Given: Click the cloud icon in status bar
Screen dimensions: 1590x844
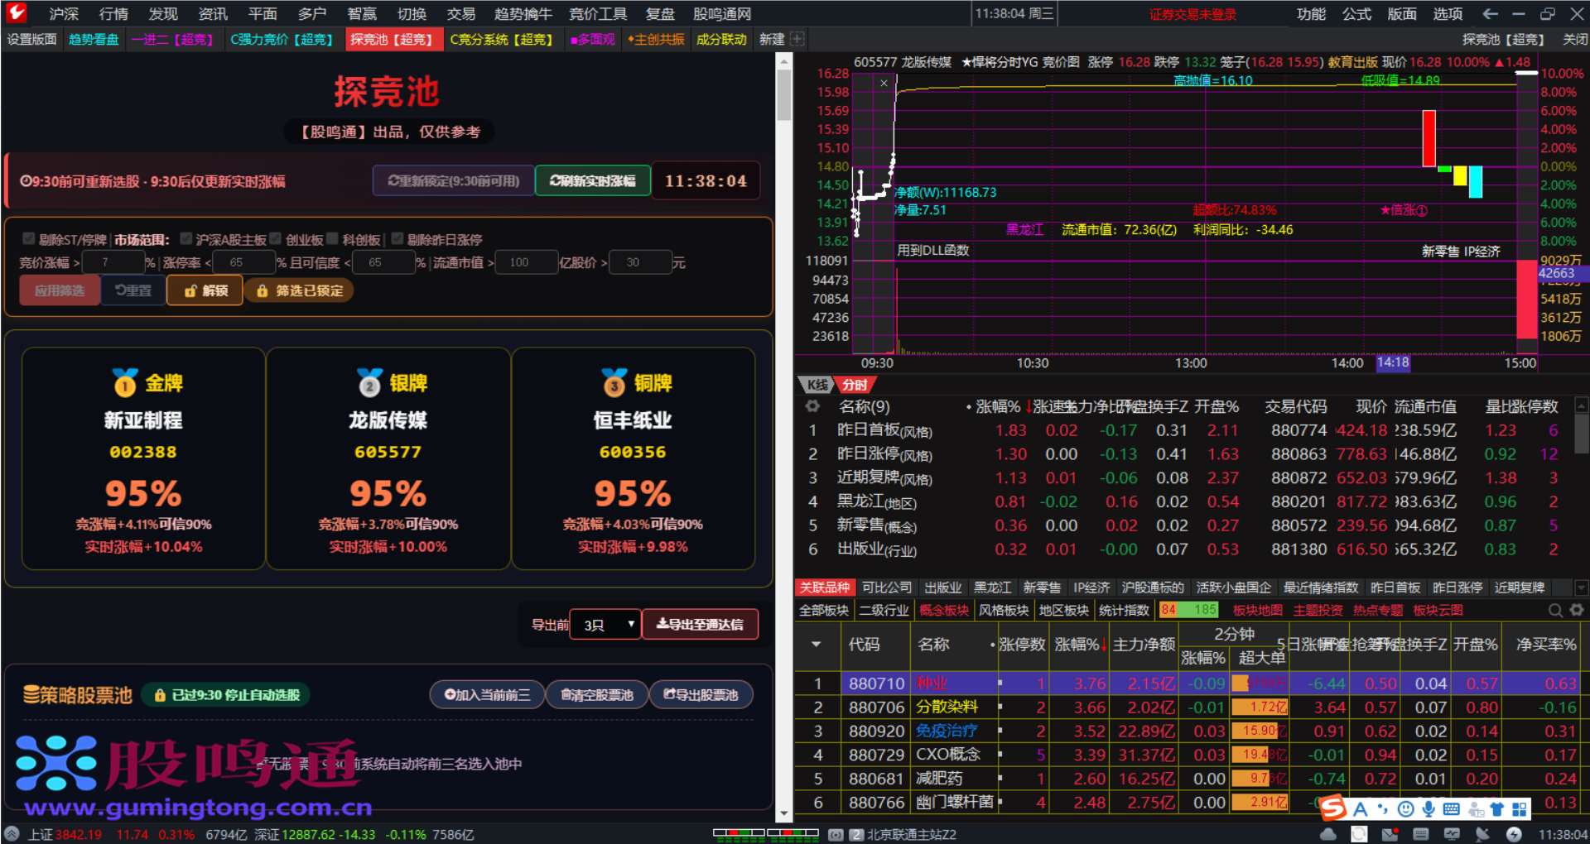Looking at the screenshot, I should (x=1328, y=834).
